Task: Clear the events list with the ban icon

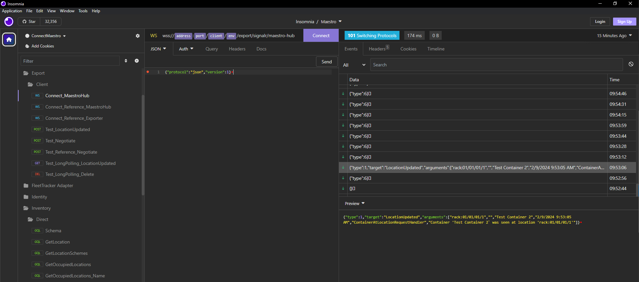Action: 631,64
